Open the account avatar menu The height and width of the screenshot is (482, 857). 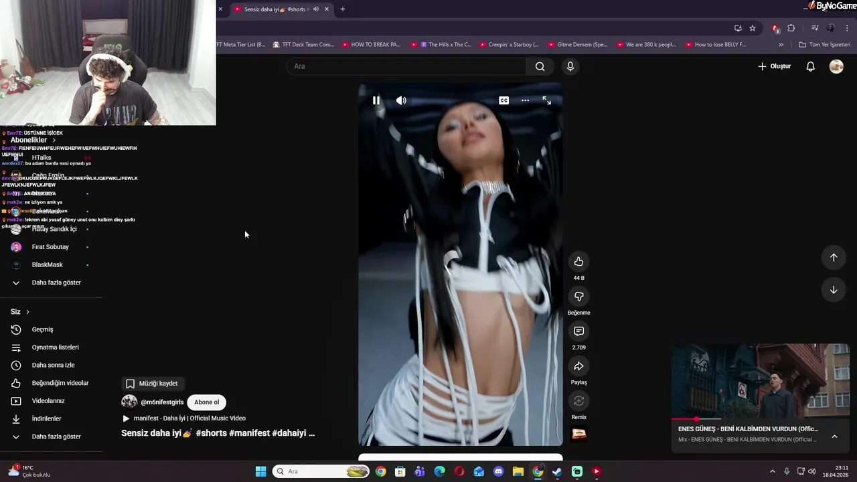(836, 66)
